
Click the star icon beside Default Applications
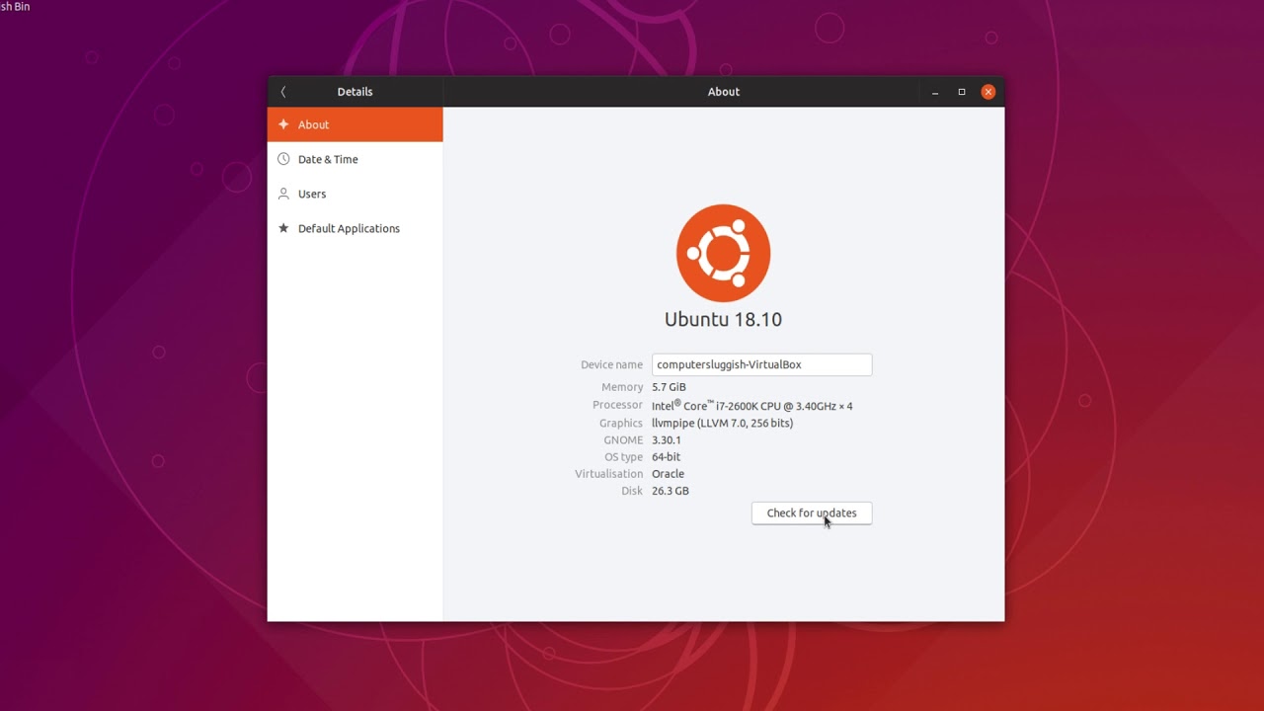click(x=283, y=228)
